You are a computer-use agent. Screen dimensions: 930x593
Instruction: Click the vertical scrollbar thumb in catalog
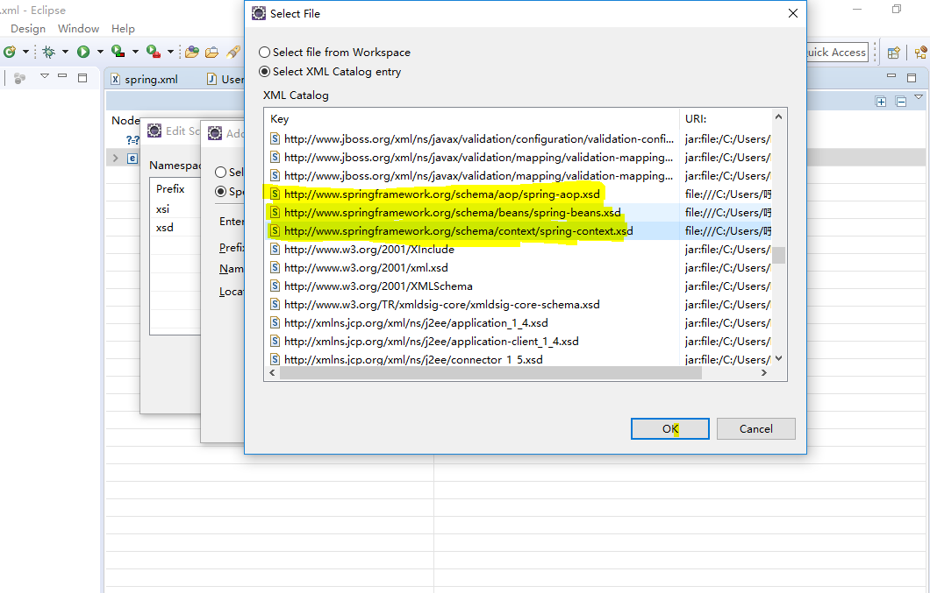tap(779, 255)
